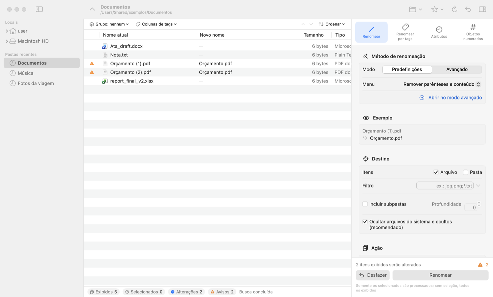Open the folder chooser icon in toolbar
The image size is (493, 297).
[415, 9]
